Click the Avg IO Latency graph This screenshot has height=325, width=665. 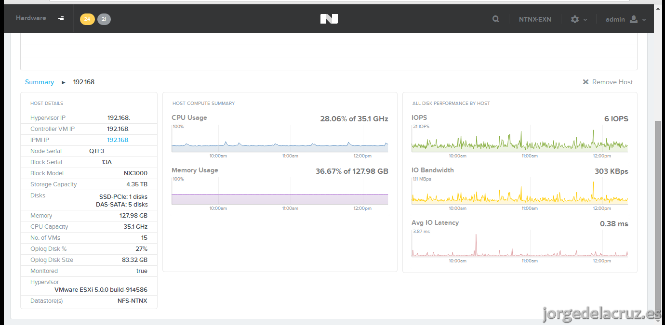(519, 244)
